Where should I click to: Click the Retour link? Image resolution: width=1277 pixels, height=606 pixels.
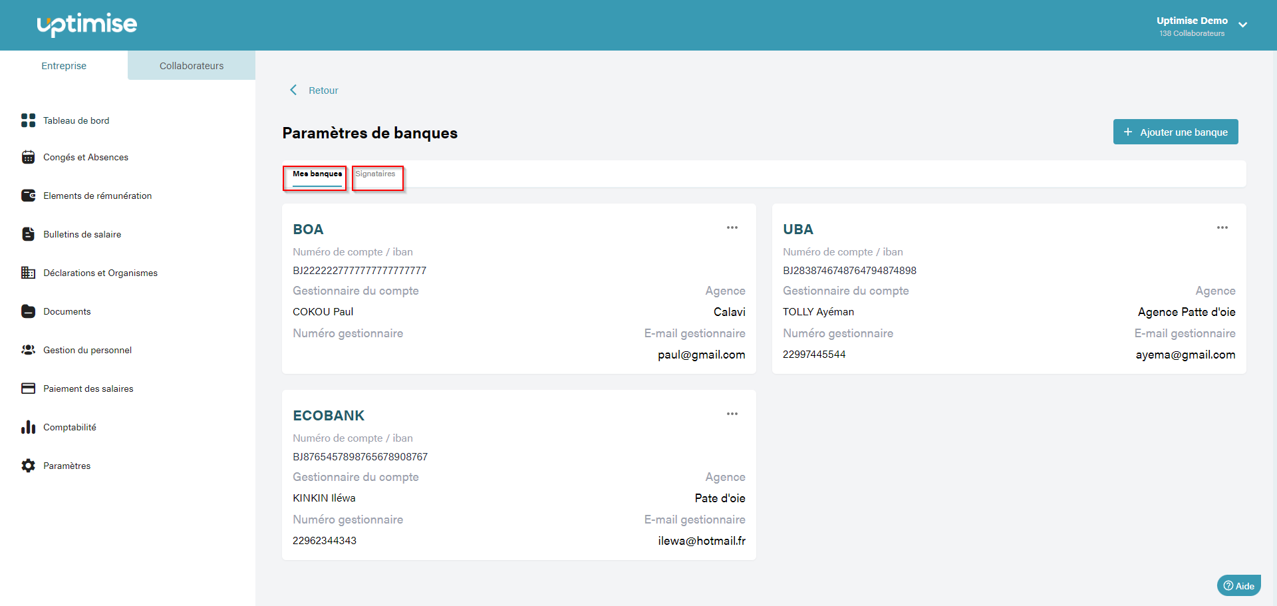click(323, 90)
